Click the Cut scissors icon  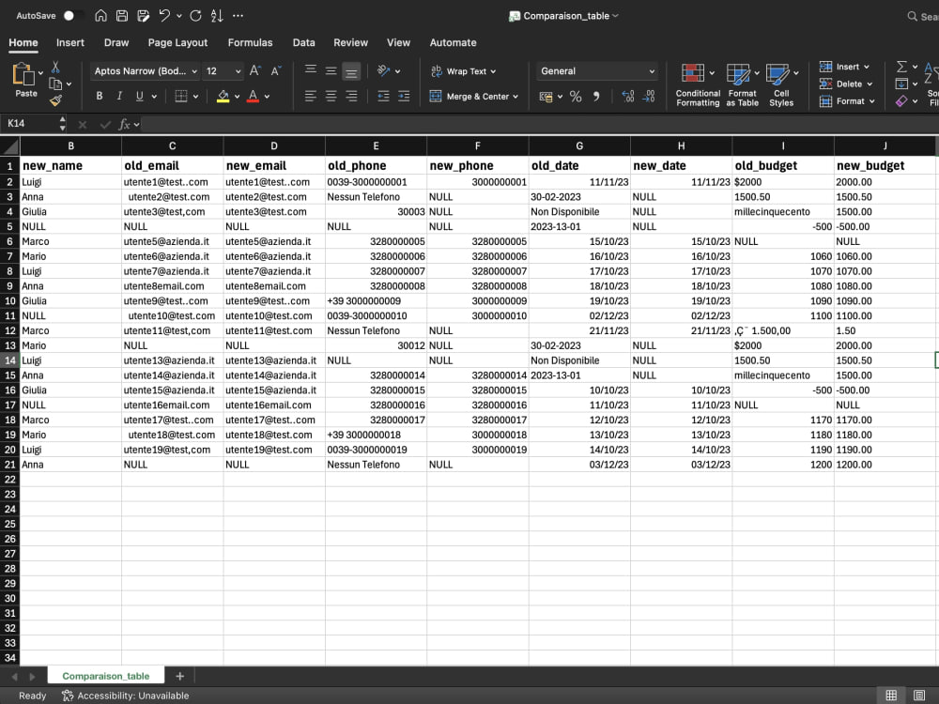click(55, 67)
